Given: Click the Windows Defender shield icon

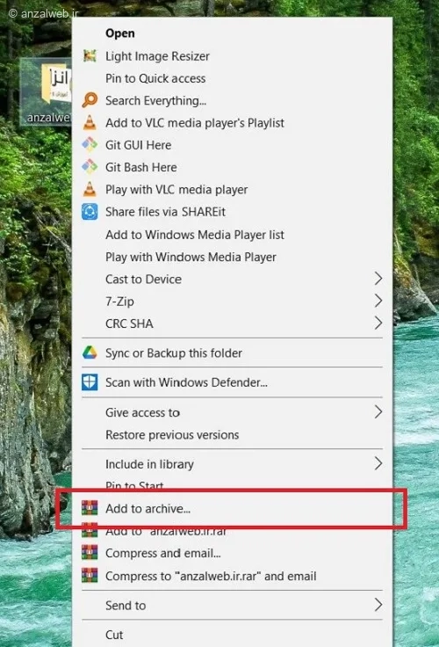Looking at the screenshot, I should [x=90, y=382].
